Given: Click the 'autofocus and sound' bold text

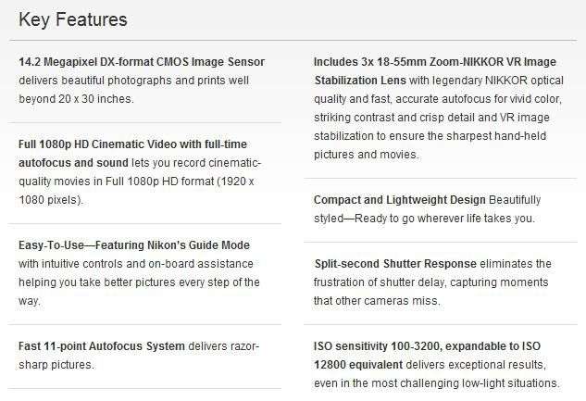Looking at the screenshot, I should tap(73, 163).
